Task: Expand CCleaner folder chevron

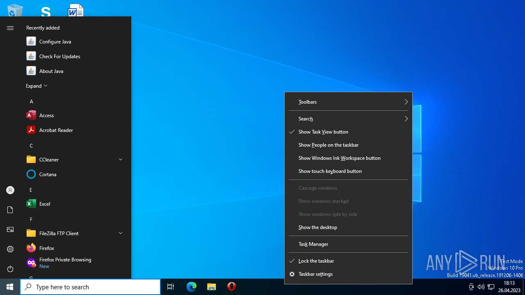Action: click(x=121, y=159)
